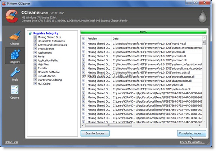Maximize the CCleaner window

pos(195,3)
